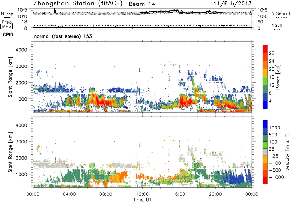Click the 'CPID' label
This screenshot has width=291, height=202.
click(x=8, y=35)
